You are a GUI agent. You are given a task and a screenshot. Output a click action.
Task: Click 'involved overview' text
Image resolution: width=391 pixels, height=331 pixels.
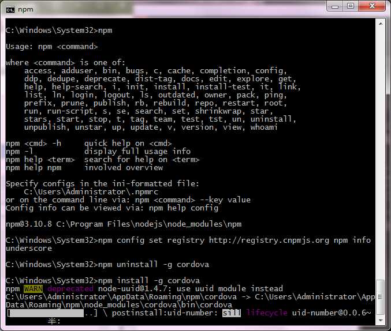pos(124,168)
